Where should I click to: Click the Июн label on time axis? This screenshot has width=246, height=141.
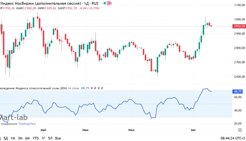85,130
